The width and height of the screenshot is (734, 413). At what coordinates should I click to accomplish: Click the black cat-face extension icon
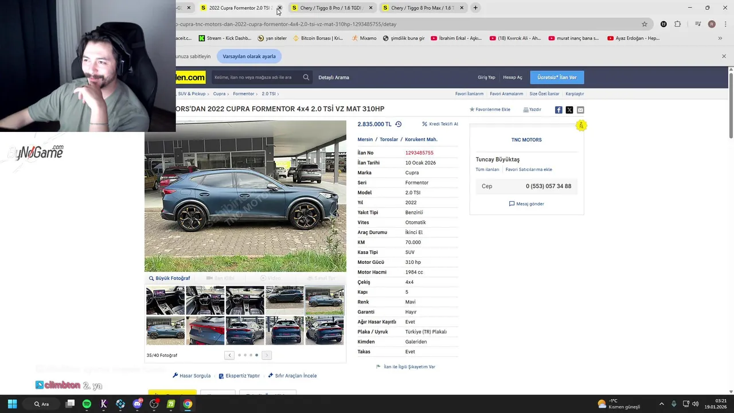pyautogui.click(x=663, y=24)
